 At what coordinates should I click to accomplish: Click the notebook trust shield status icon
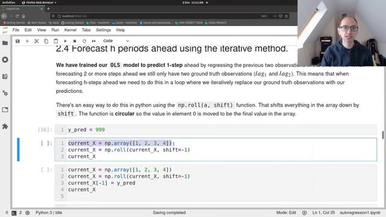(x=305, y=213)
